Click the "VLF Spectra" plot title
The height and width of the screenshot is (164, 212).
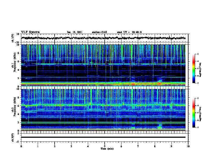[30, 32]
